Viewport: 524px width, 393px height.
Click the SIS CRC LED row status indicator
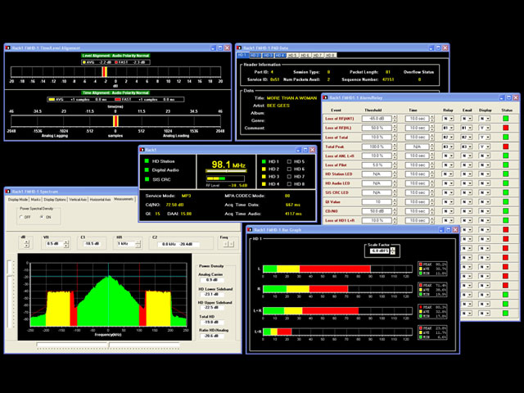click(506, 192)
